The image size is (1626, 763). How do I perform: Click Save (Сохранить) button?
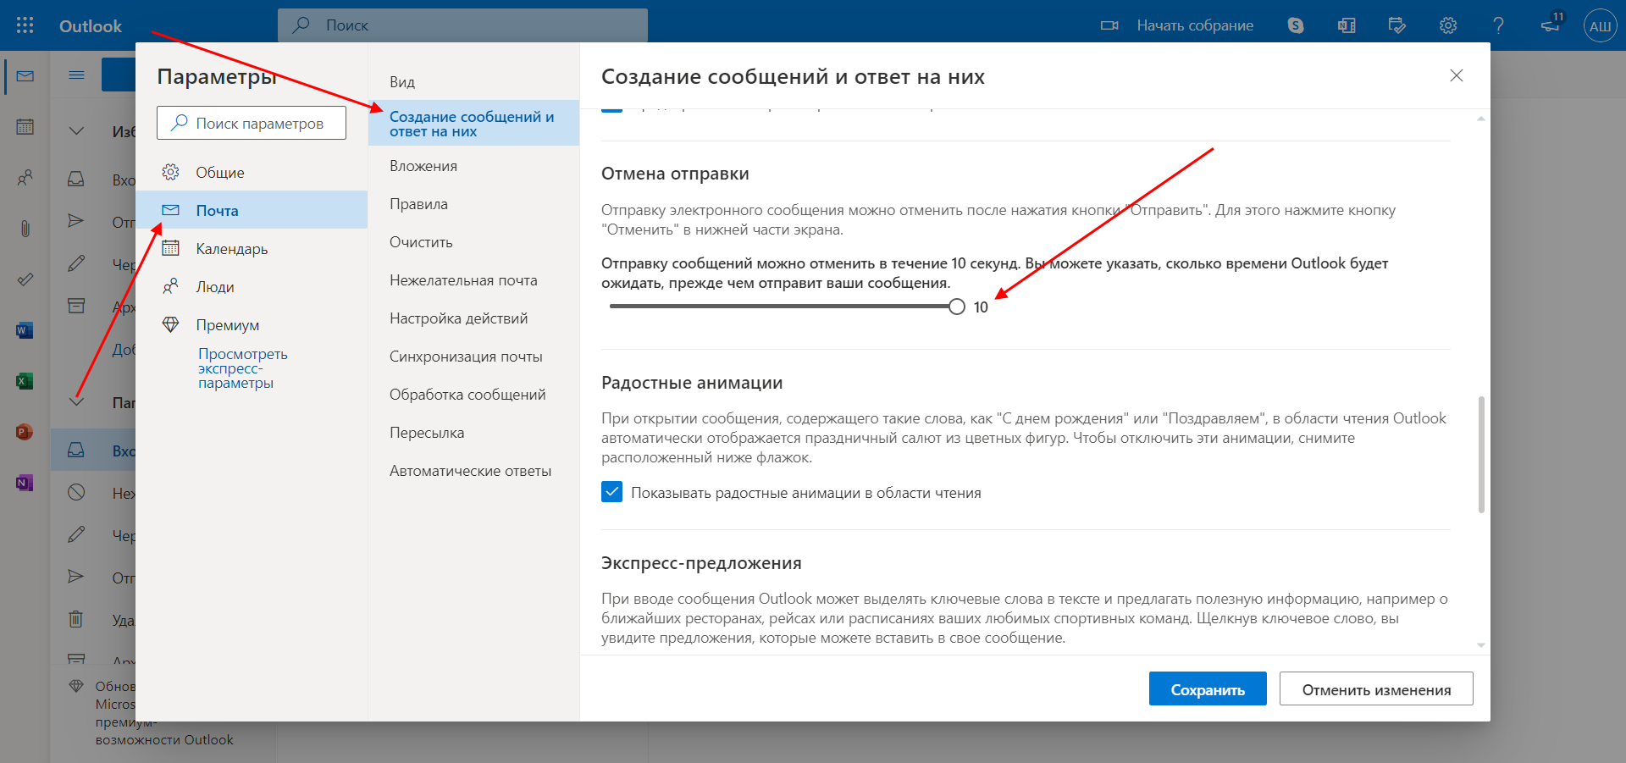click(x=1208, y=688)
